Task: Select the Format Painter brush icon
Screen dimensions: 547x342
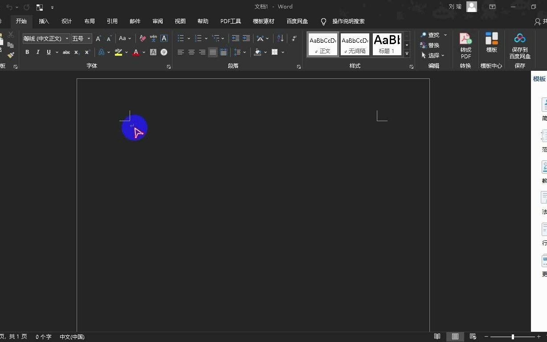Action: click(11, 55)
